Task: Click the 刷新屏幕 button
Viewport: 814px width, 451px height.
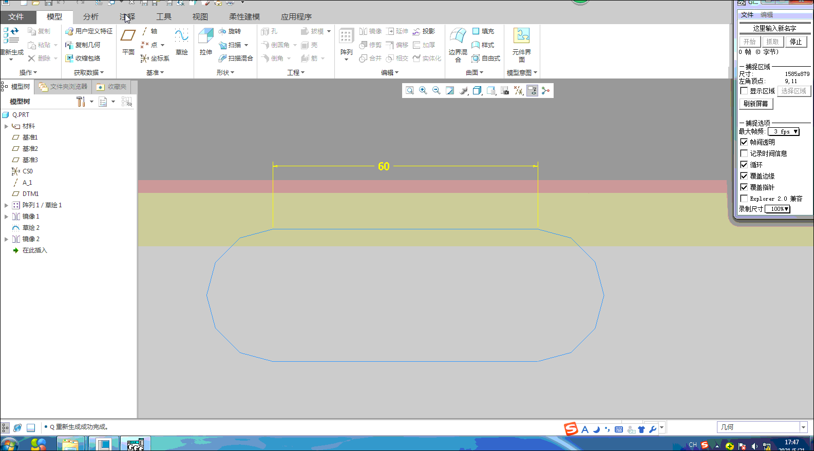Action: tap(756, 104)
